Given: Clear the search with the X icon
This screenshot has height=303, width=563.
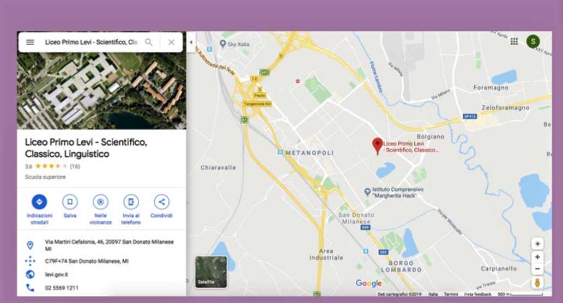Looking at the screenshot, I should click(x=171, y=43).
